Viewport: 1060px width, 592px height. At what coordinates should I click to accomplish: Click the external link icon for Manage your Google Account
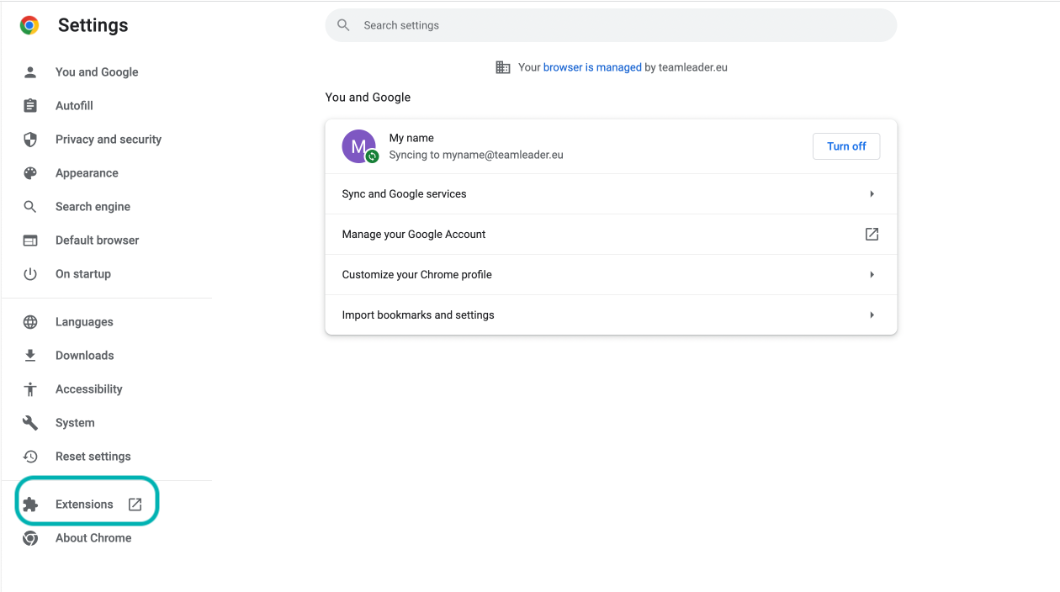872,235
